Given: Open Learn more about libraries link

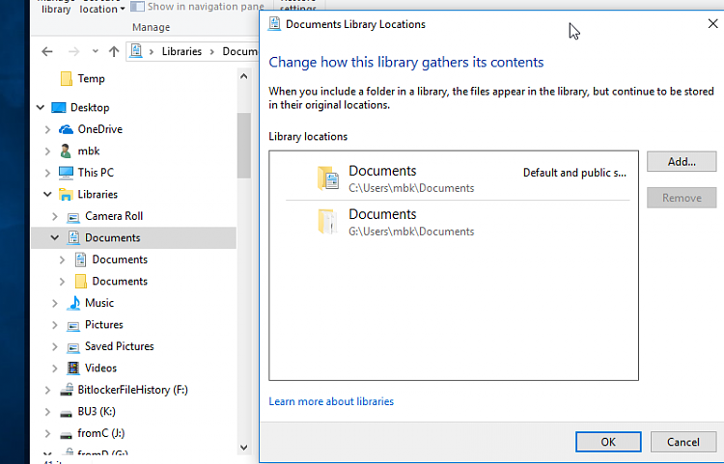Looking at the screenshot, I should 331,401.
